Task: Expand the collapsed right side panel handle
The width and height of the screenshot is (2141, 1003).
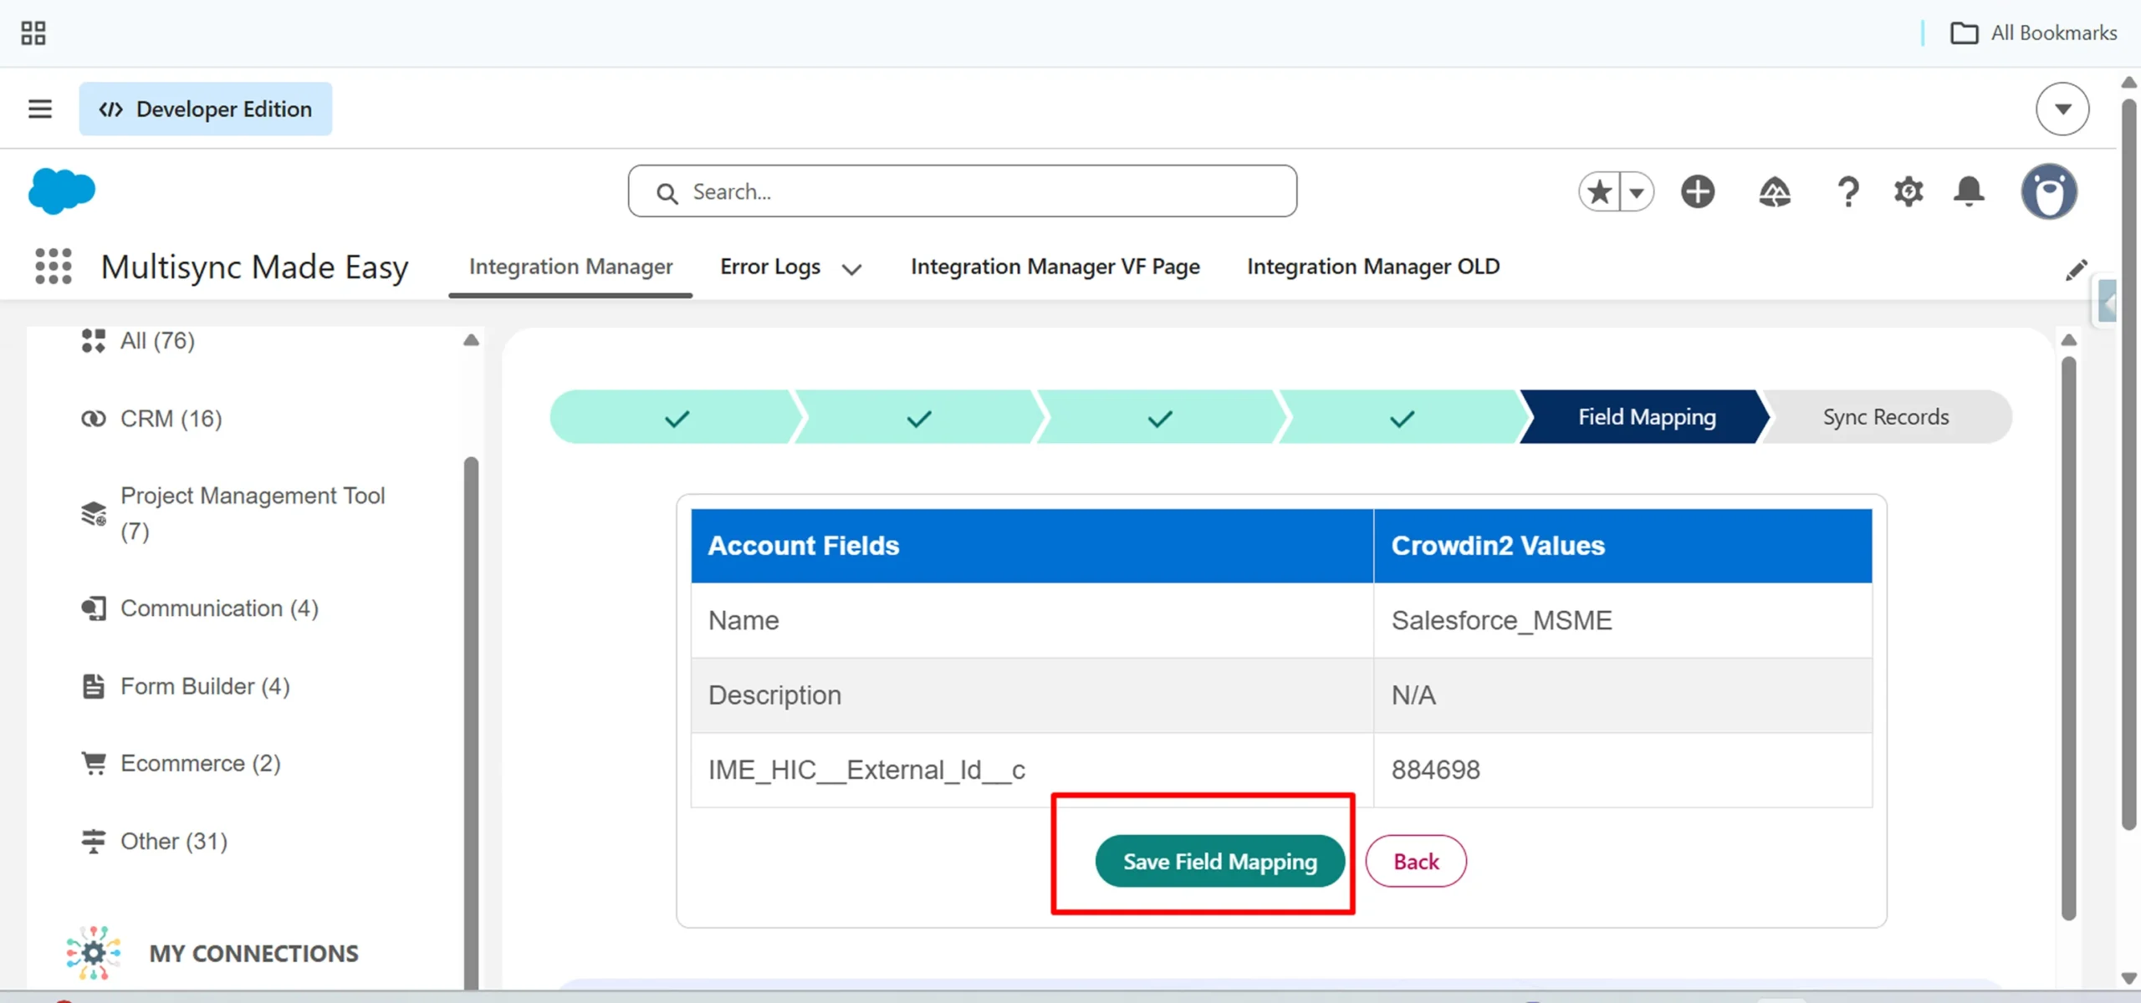Action: [x=2106, y=303]
